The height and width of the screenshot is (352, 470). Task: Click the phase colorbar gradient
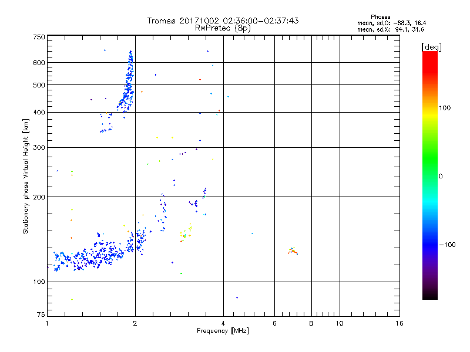[430, 175]
